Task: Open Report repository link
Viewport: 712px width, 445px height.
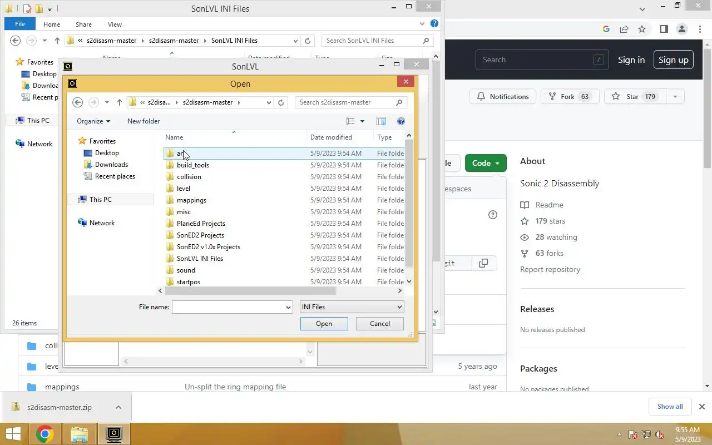Action: pyautogui.click(x=550, y=269)
